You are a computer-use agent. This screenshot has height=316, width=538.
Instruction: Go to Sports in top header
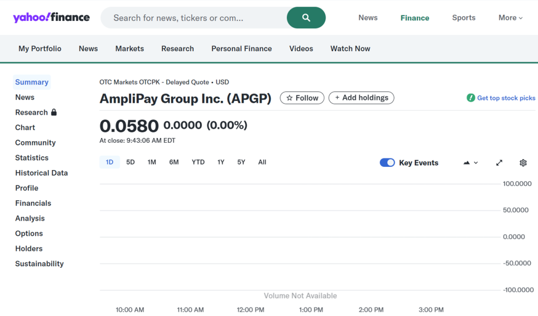[x=463, y=17]
